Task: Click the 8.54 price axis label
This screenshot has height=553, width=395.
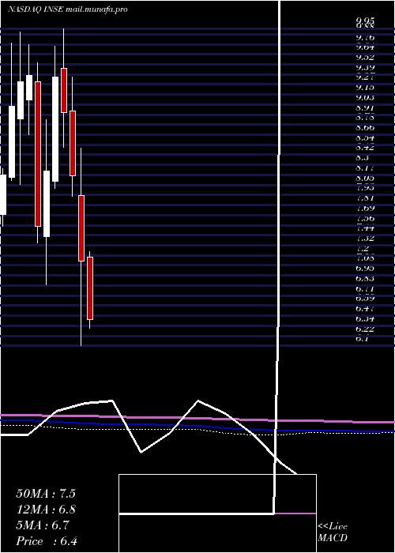Action: (x=365, y=138)
